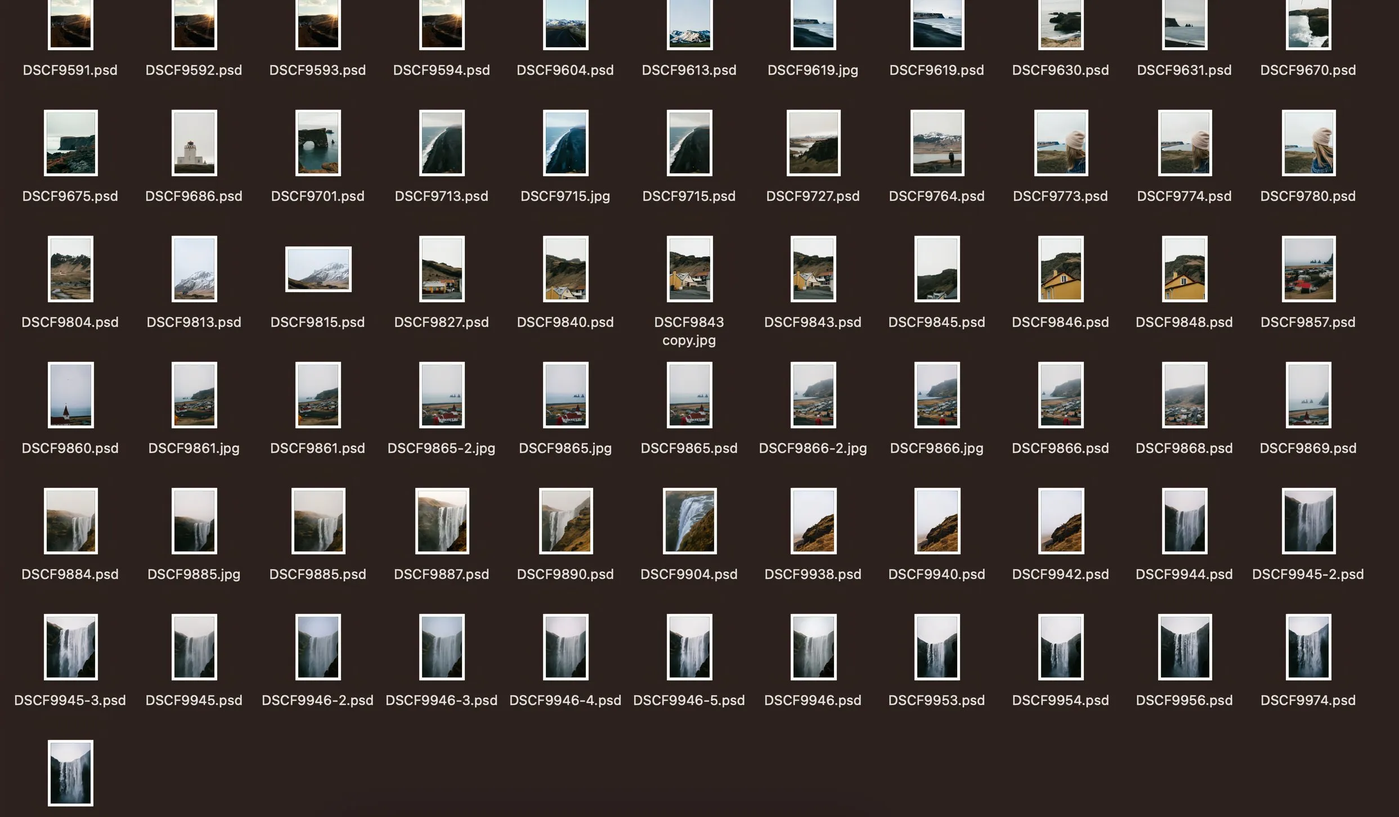
Task: Click the landscape-oriented DSCF9815.psd thumbnail
Action: [318, 270]
